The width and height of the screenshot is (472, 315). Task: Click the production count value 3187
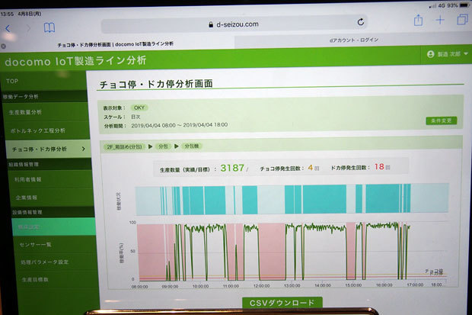pyautogui.click(x=232, y=168)
